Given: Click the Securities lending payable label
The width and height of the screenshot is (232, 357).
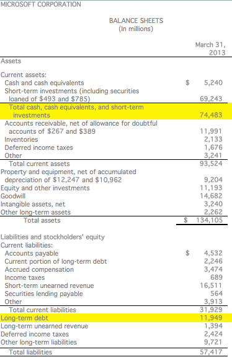Looking at the screenshot, I should (x=43, y=294).
